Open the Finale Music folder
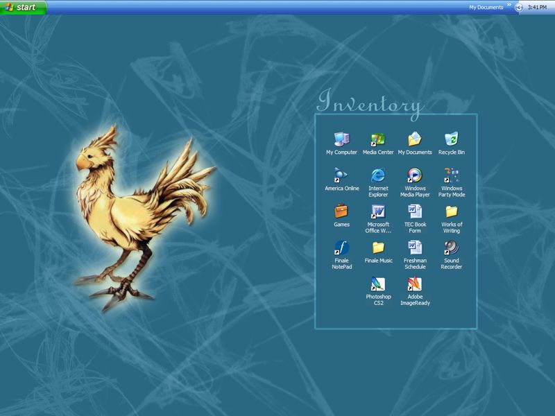The height and width of the screenshot is (416, 555). (378, 252)
